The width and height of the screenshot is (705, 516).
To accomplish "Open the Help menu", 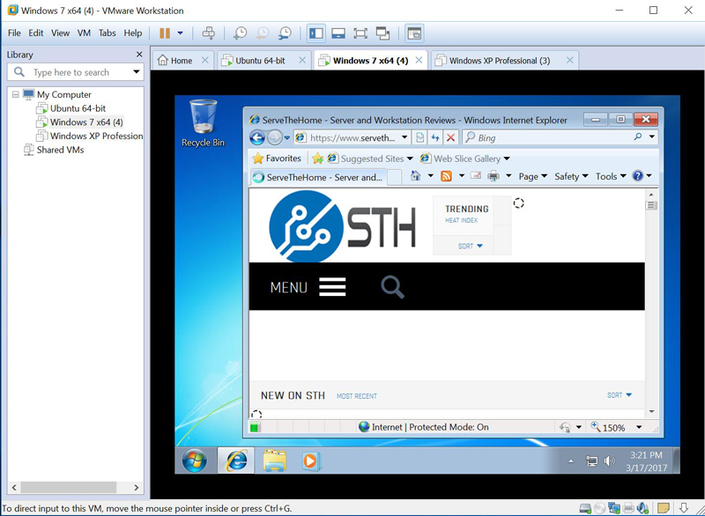I will coord(133,33).
